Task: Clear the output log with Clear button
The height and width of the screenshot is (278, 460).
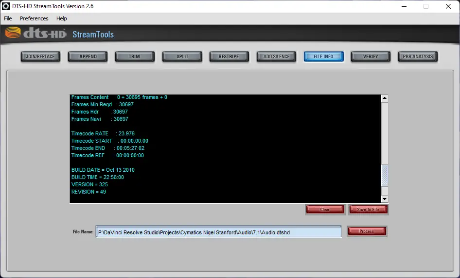Action: click(325, 210)
